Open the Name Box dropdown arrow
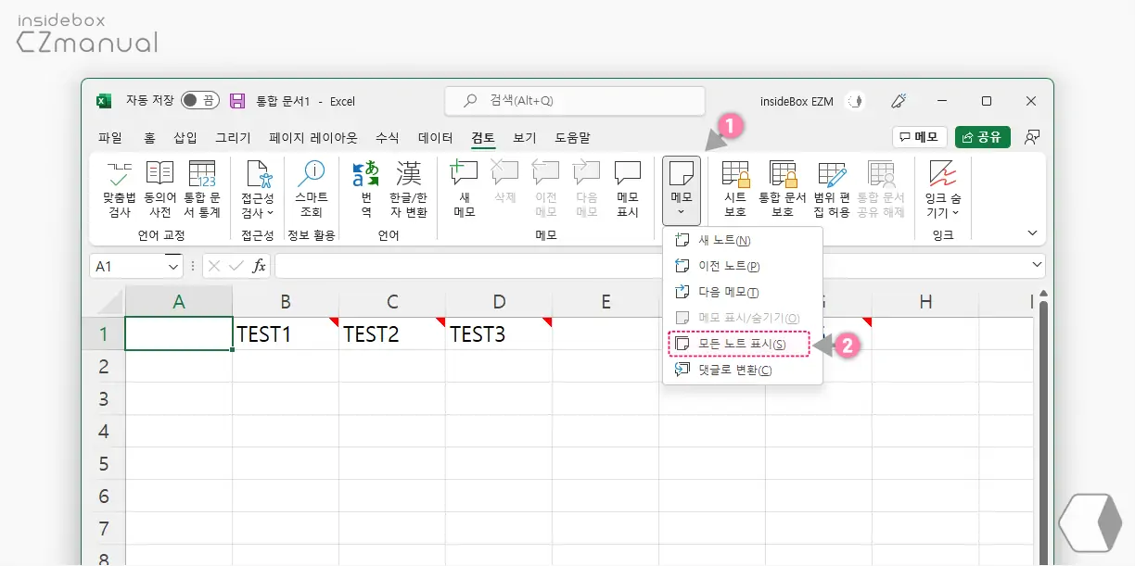This screenshot has width=1135, height=566. click(x=173, y=266)
